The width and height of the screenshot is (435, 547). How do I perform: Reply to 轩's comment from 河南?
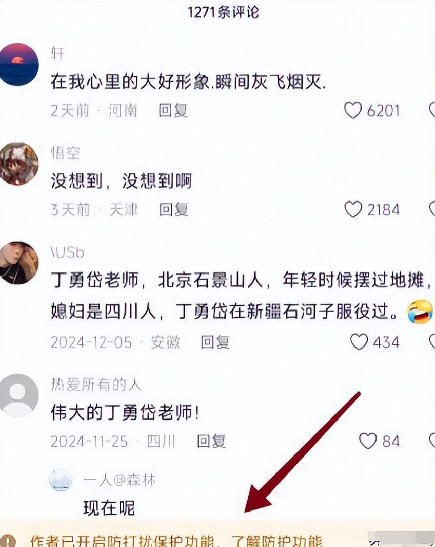click(x=173, y=111)
